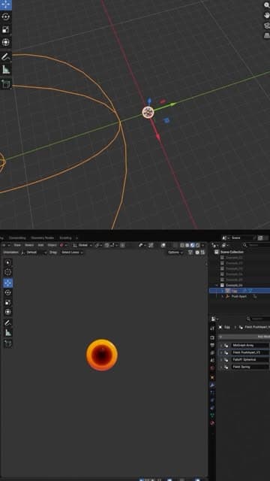Image resolution: width=270 pixels, height=481 pixels.
Task: Expand the MoGraph Array modifier panel
Action: [x=221, y=346]
